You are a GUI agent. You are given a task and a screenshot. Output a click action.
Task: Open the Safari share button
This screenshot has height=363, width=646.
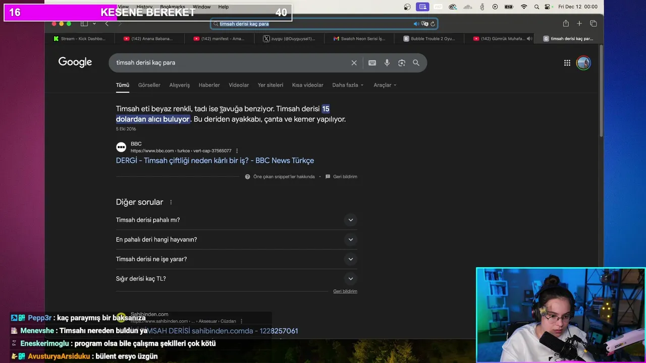566,24
